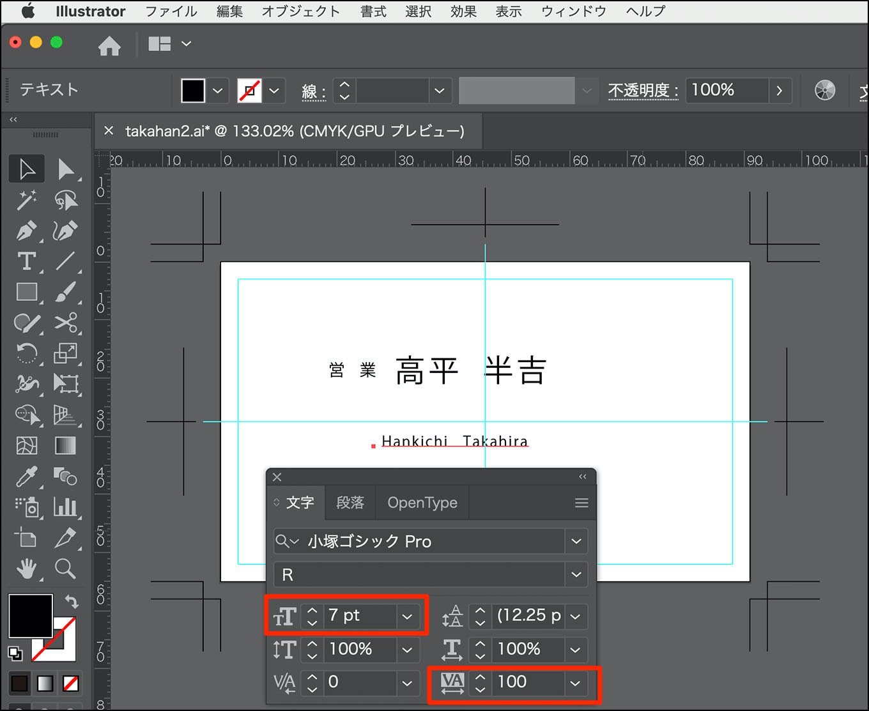Select the Eyedropper tool

(27, 476)
